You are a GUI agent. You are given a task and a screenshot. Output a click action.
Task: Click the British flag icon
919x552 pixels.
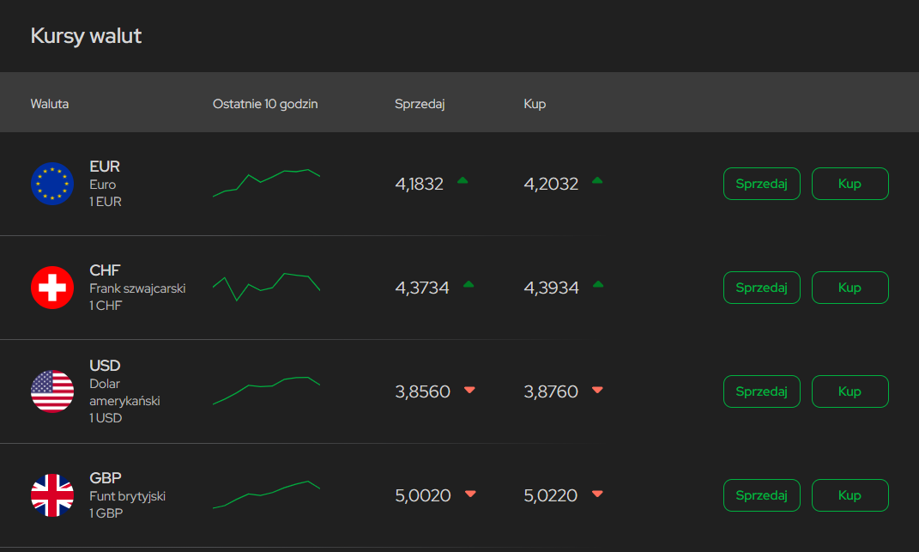coord(52,495)
